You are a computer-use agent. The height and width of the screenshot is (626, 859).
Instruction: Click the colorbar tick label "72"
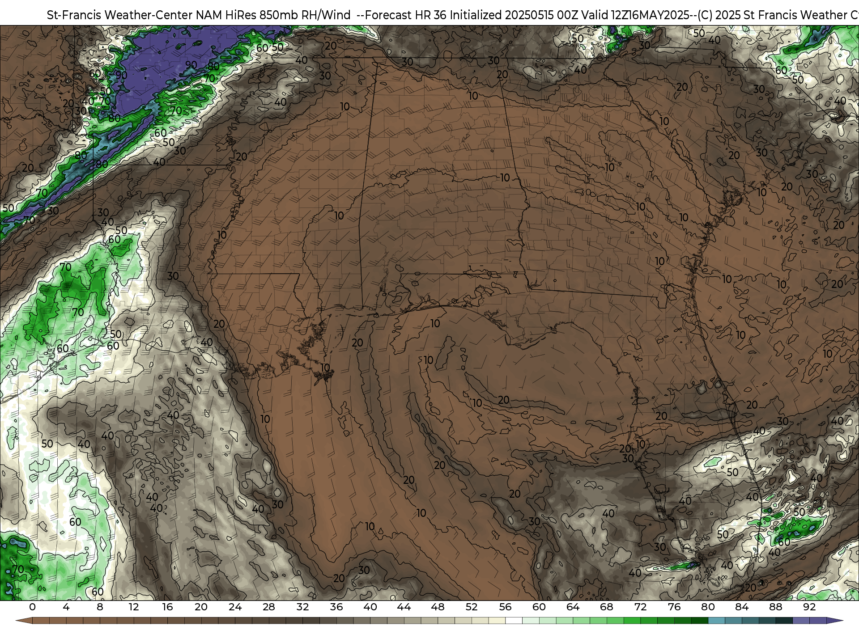[x=640, y=607]
